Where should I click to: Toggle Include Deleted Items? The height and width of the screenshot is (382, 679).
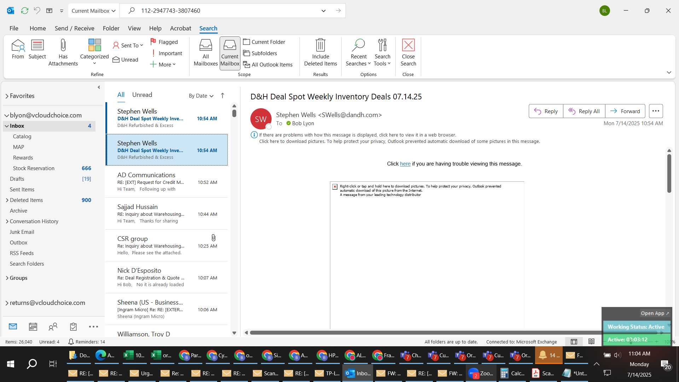tap(320, 52)
